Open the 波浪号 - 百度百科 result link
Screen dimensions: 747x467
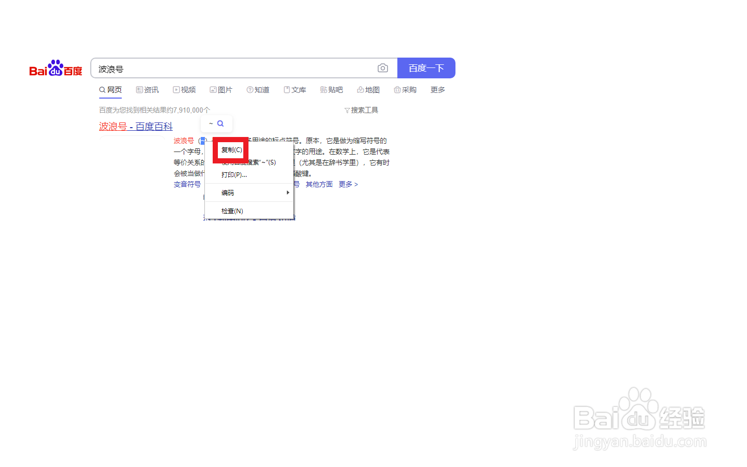pos(135,126)
